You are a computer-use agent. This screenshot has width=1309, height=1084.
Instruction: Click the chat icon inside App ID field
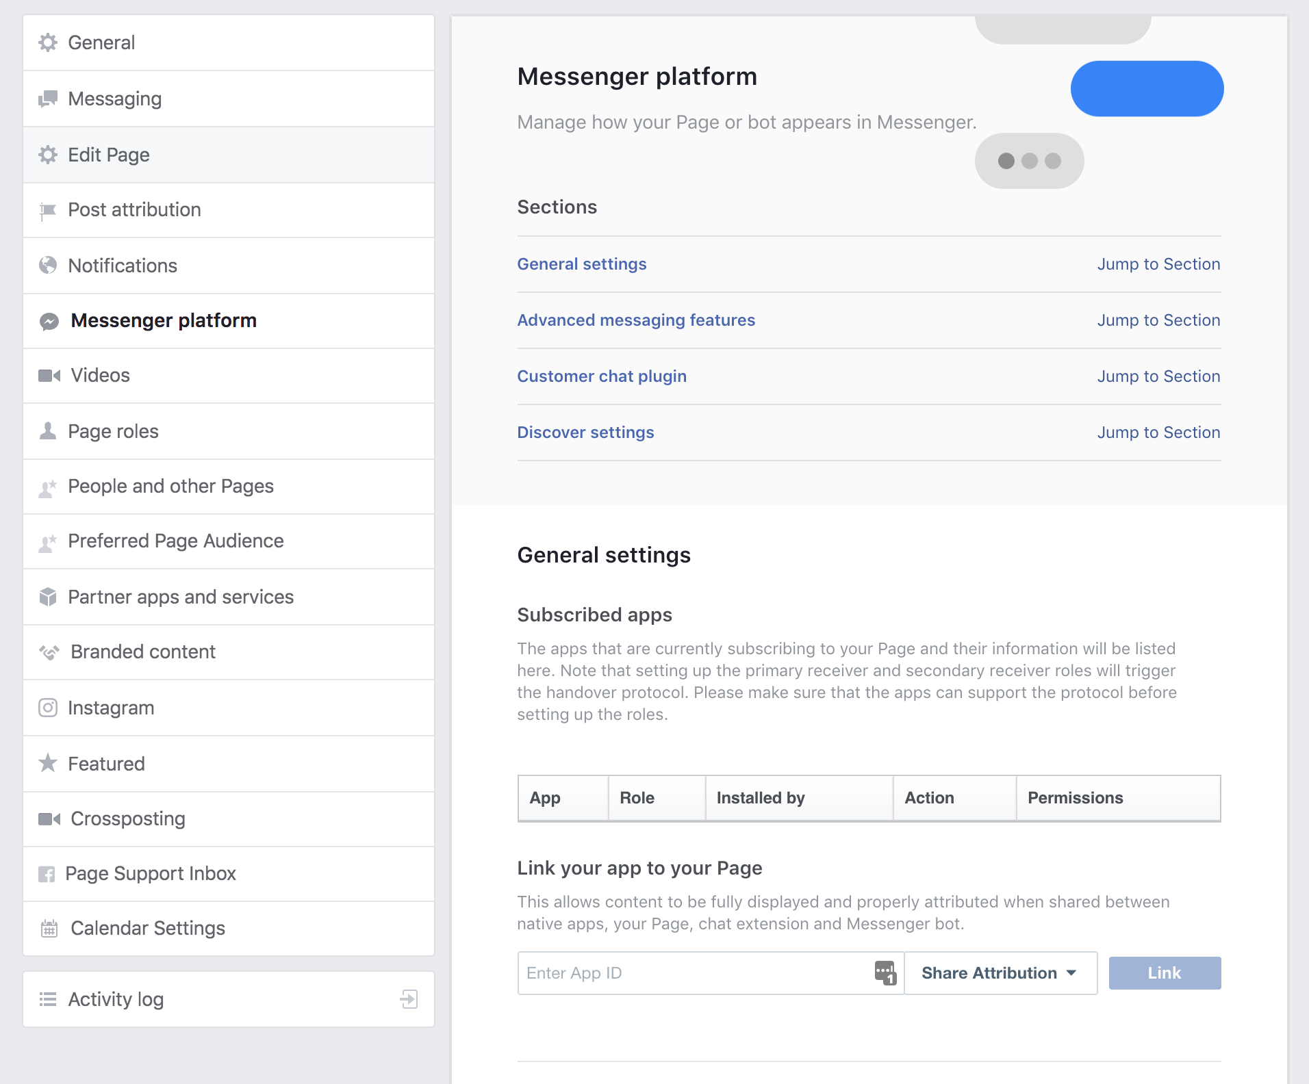[885, 972]
